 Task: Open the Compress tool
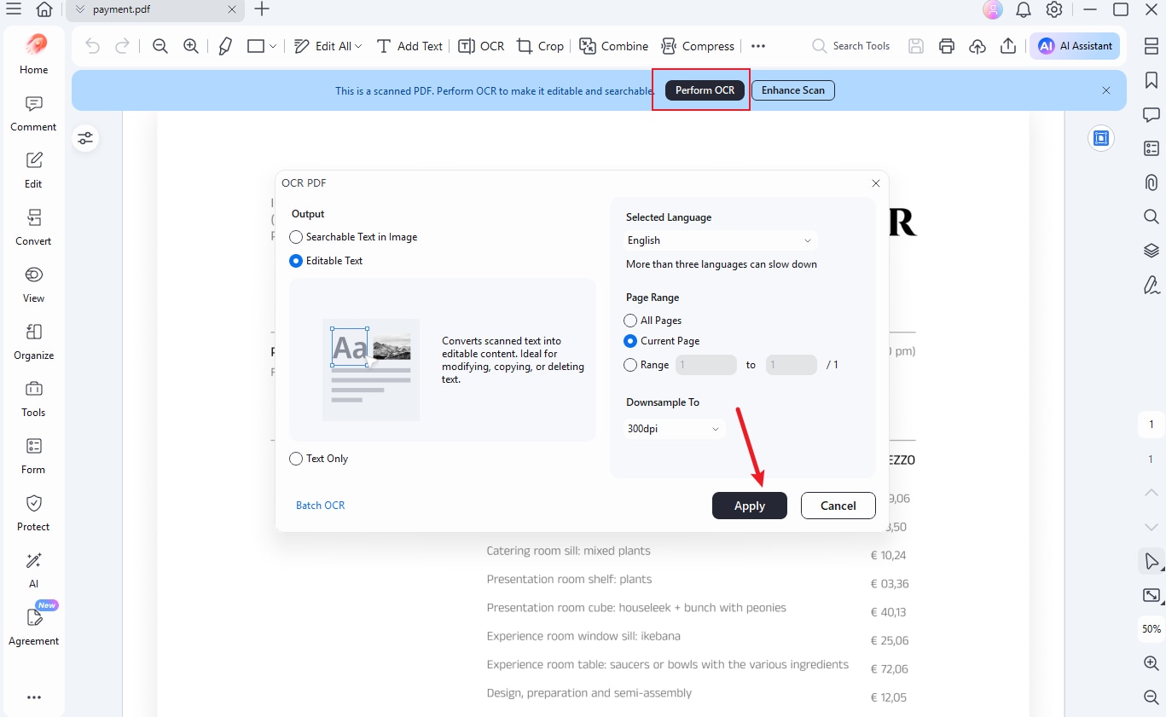click(698, 46)
